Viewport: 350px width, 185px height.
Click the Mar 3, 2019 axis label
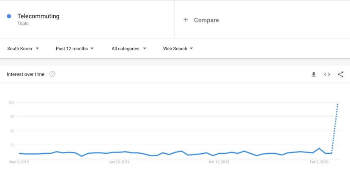(19, 162)
